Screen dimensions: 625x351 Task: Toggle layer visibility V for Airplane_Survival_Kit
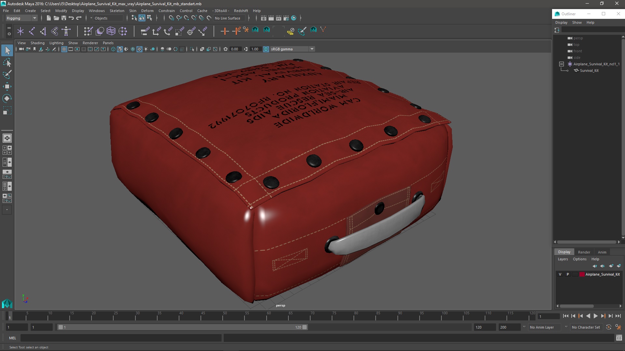click(x=560, y=274)
